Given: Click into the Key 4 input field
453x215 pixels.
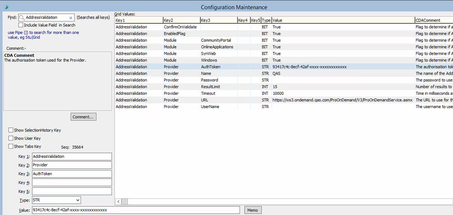Looking at the screenshot, I should click(x=72, y=182).
